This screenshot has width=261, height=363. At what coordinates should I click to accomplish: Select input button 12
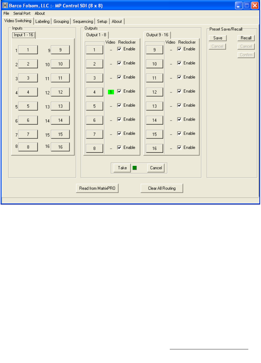coord(60,92)
